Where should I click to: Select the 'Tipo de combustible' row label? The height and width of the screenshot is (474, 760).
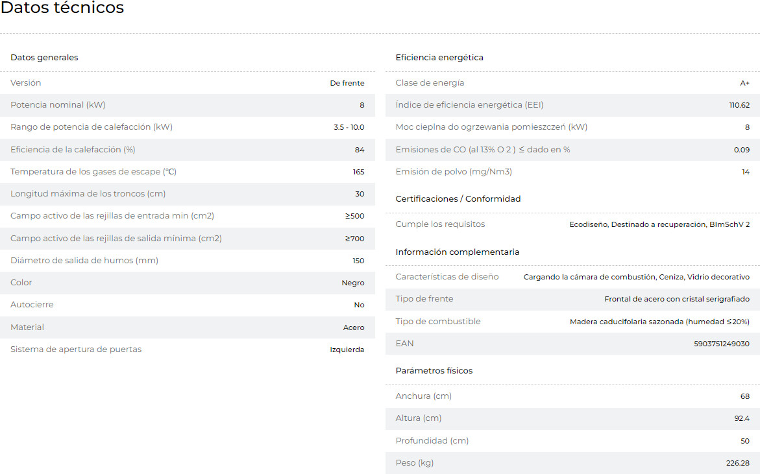click(438, 322)
